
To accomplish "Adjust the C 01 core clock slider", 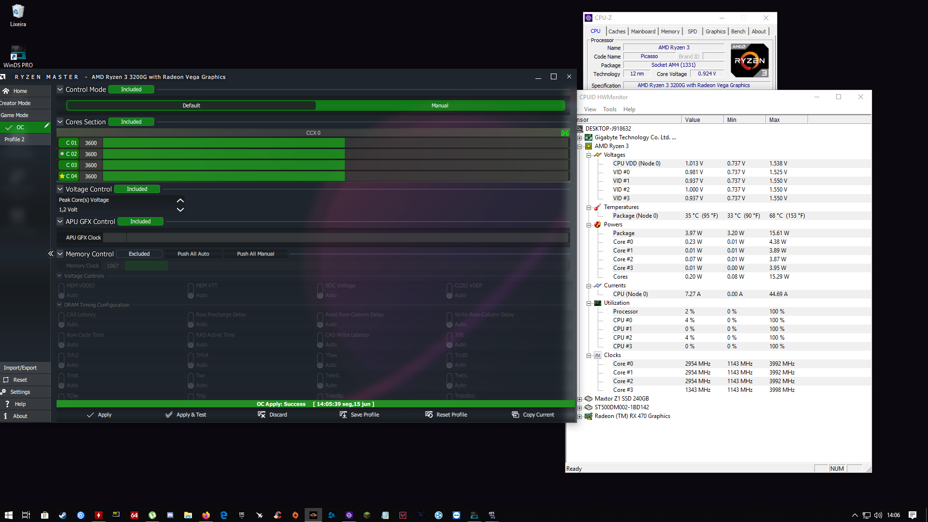I will point(336,143).
